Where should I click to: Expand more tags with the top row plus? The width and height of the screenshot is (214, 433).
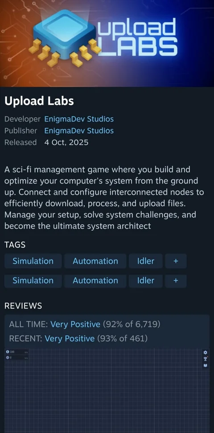pos(176,261)
